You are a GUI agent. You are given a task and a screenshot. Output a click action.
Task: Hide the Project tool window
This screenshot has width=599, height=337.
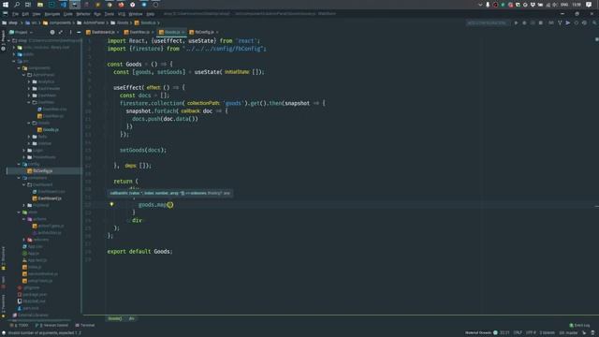click(79, 32)
